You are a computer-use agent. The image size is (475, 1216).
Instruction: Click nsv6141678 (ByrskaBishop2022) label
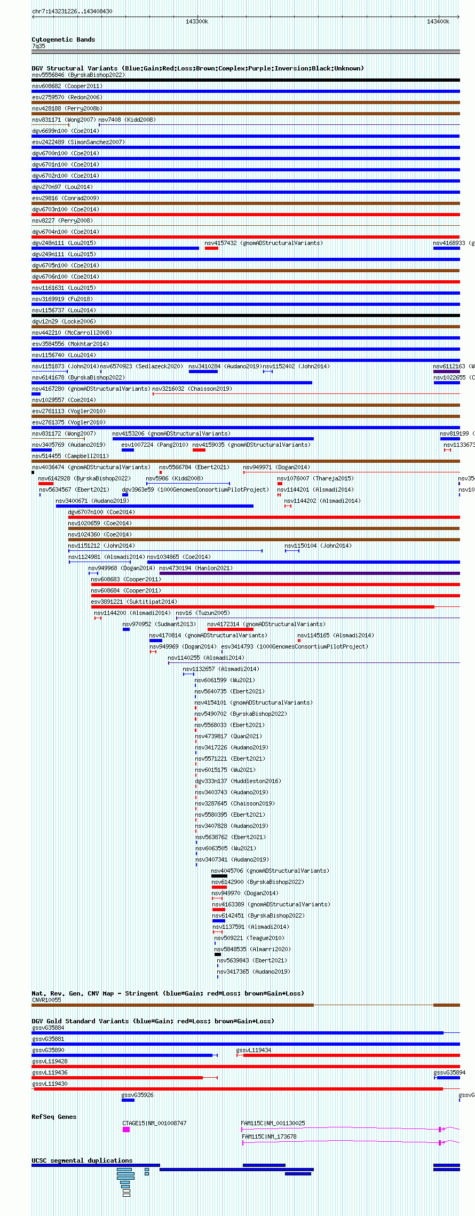78,377
